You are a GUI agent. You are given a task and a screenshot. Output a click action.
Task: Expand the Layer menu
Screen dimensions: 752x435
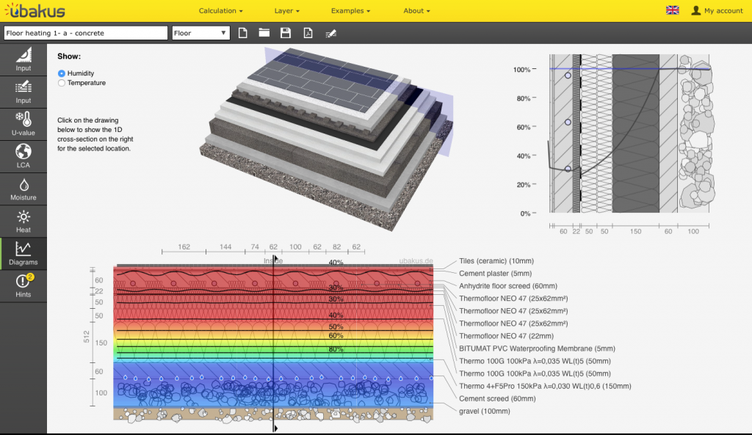[286, 11]
